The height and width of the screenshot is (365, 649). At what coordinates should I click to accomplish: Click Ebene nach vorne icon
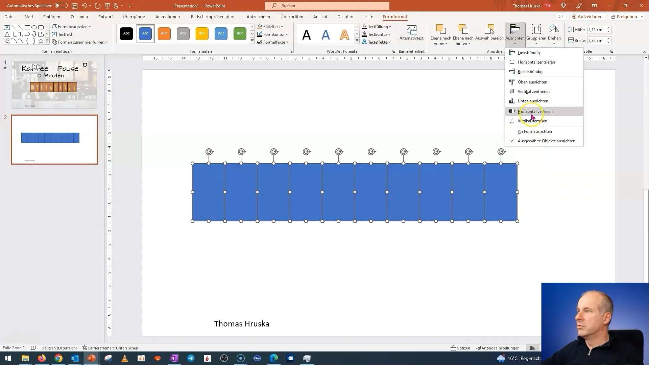pyautogui.click(x=441, y=30)
